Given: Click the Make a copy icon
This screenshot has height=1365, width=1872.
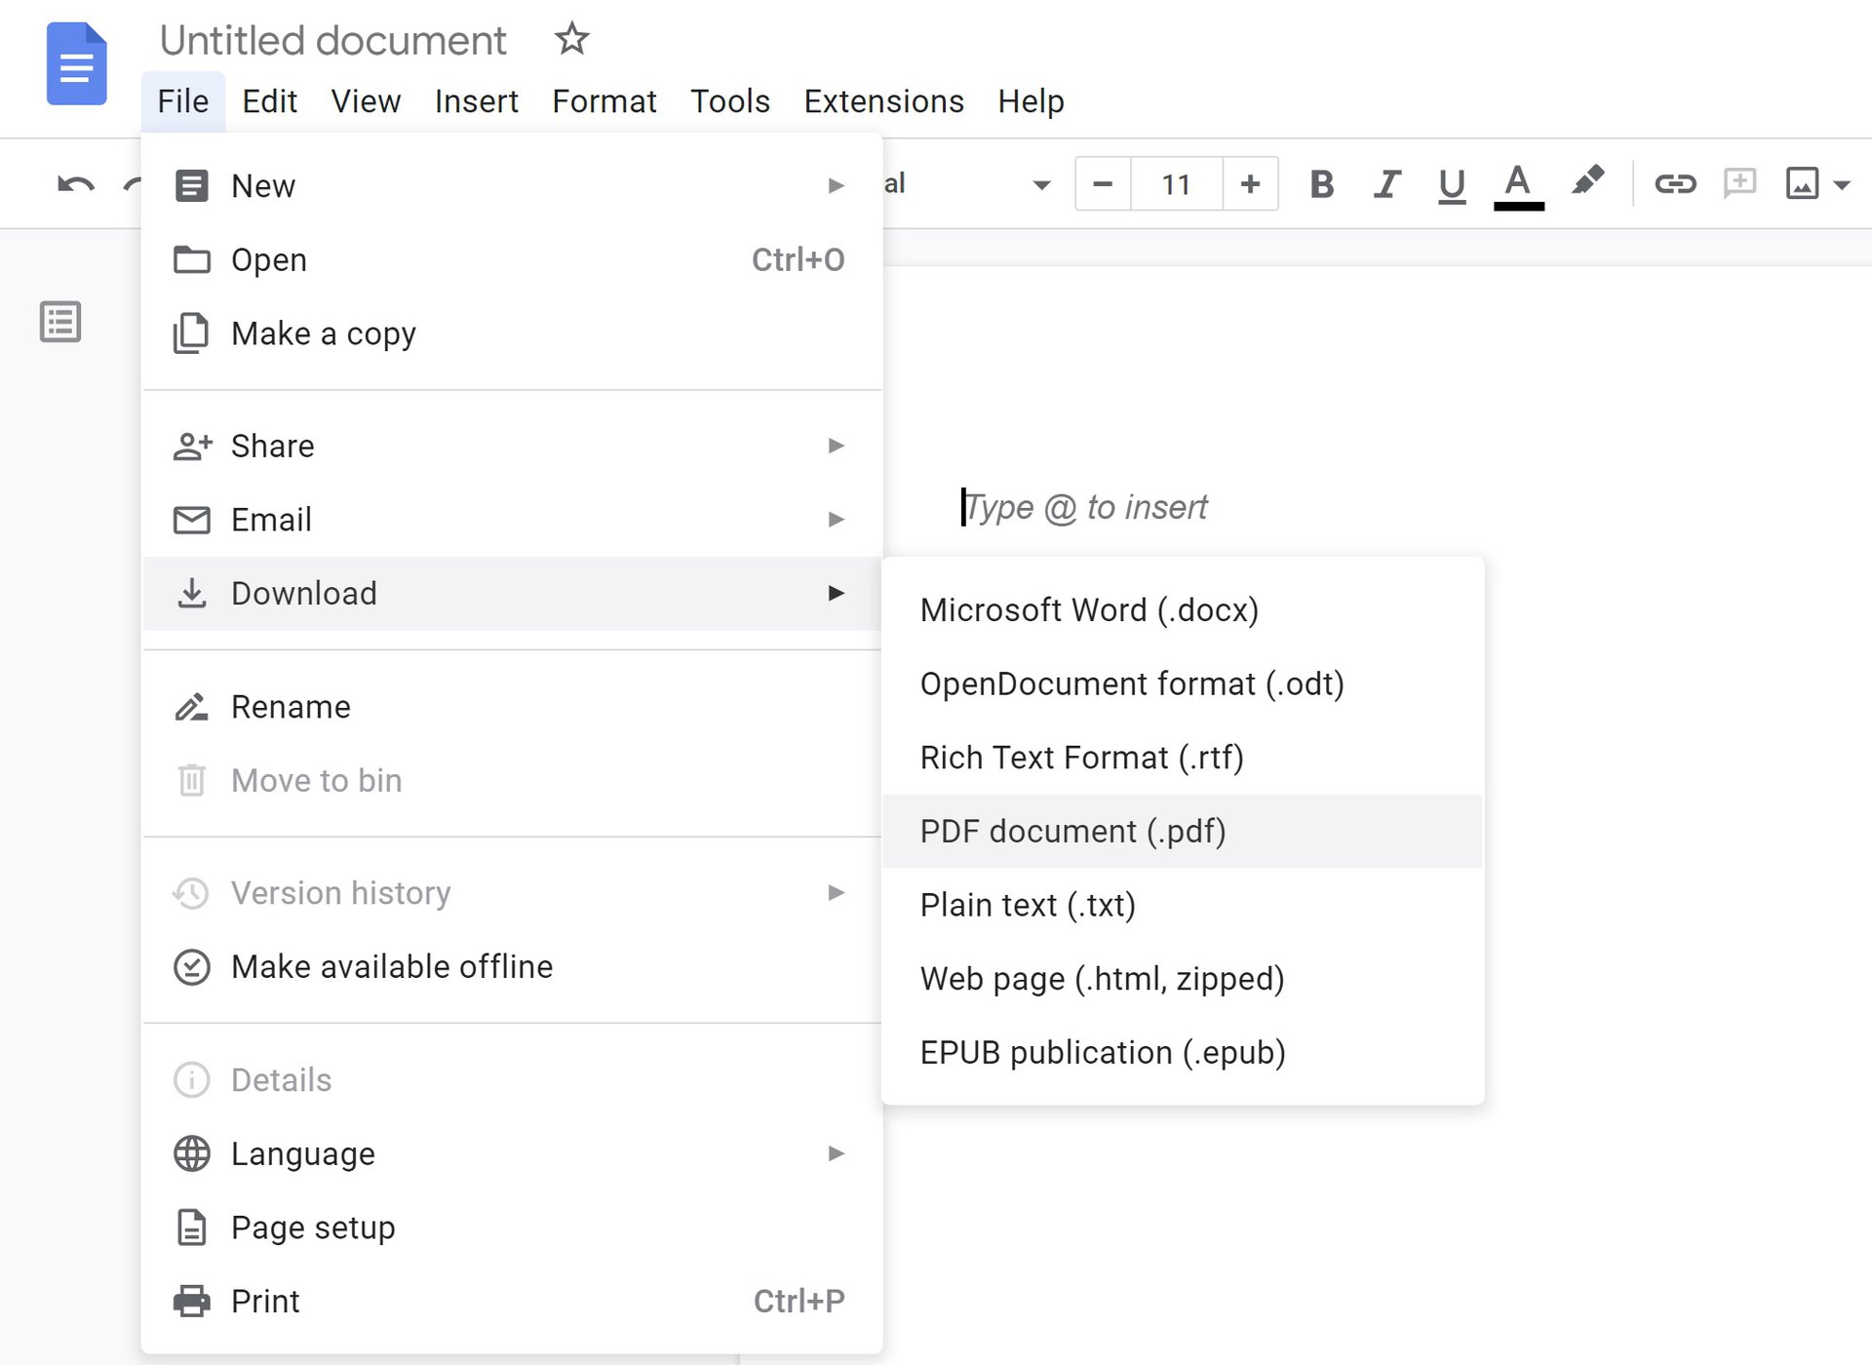Looking at the screenshot, I should (x=191, y=333).
